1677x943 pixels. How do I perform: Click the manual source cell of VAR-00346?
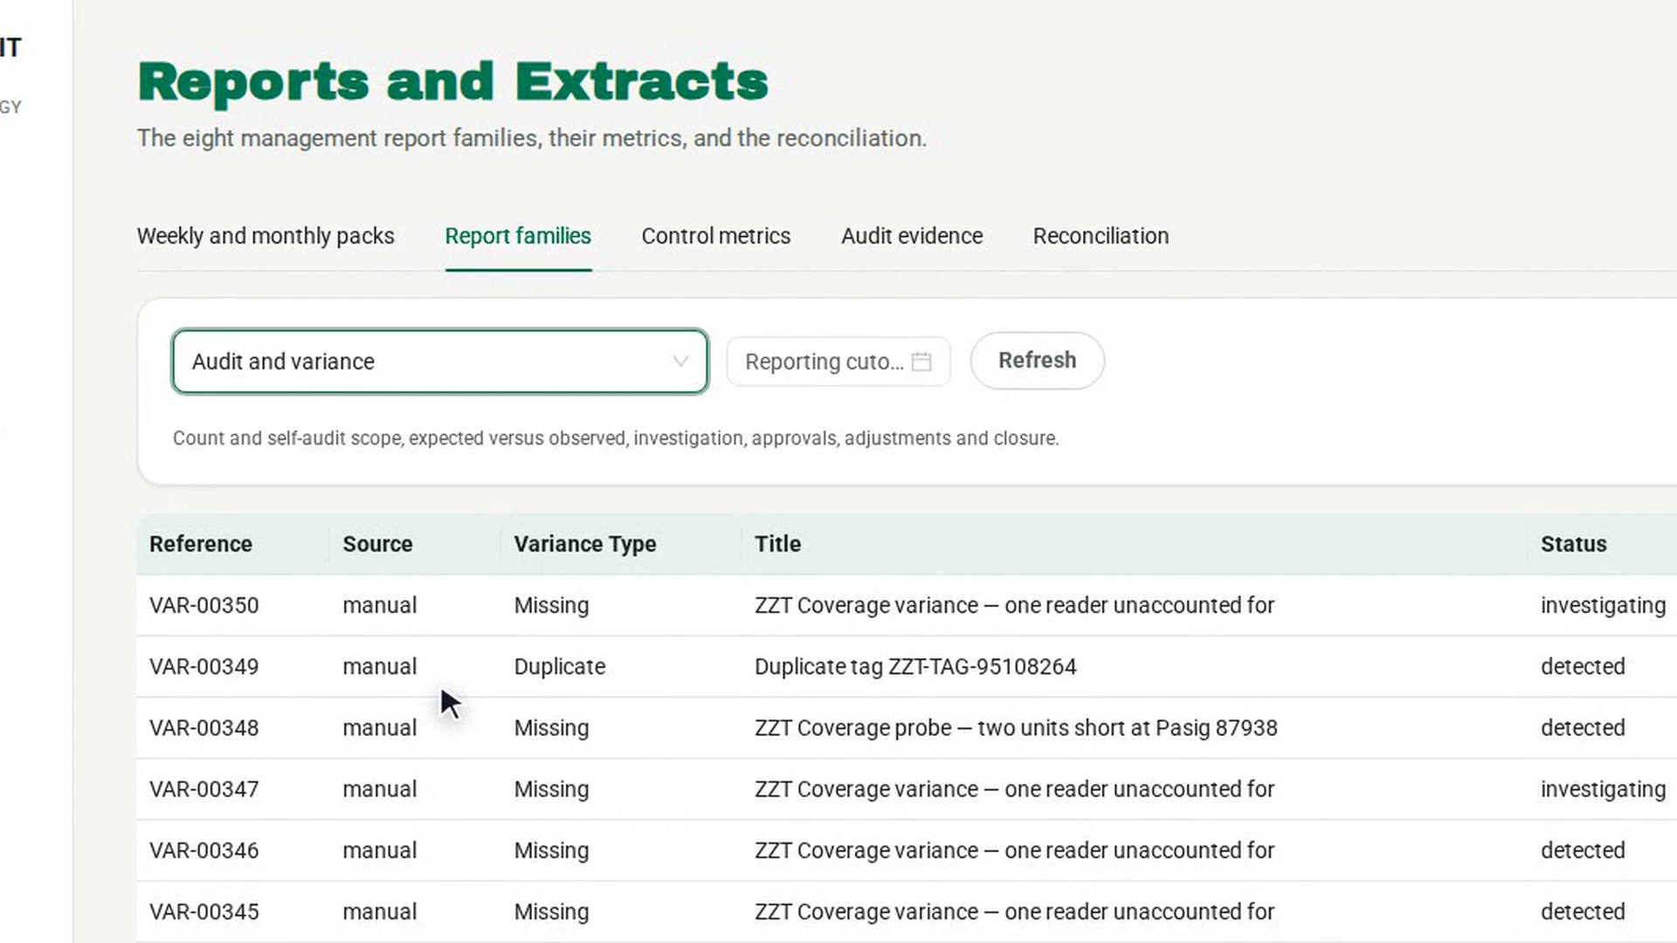click(379, 850)
